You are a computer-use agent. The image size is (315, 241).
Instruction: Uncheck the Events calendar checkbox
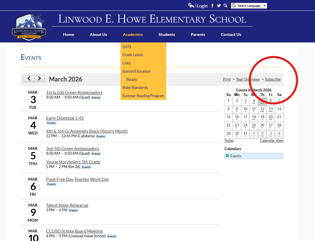point(227,156)
